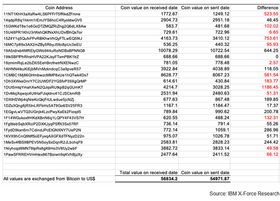The width and height of the screenshot is (280, 201).
Task: Click the Source: IBM X-Force Research text
Action: pyautogui.click(x=244, y=193)
